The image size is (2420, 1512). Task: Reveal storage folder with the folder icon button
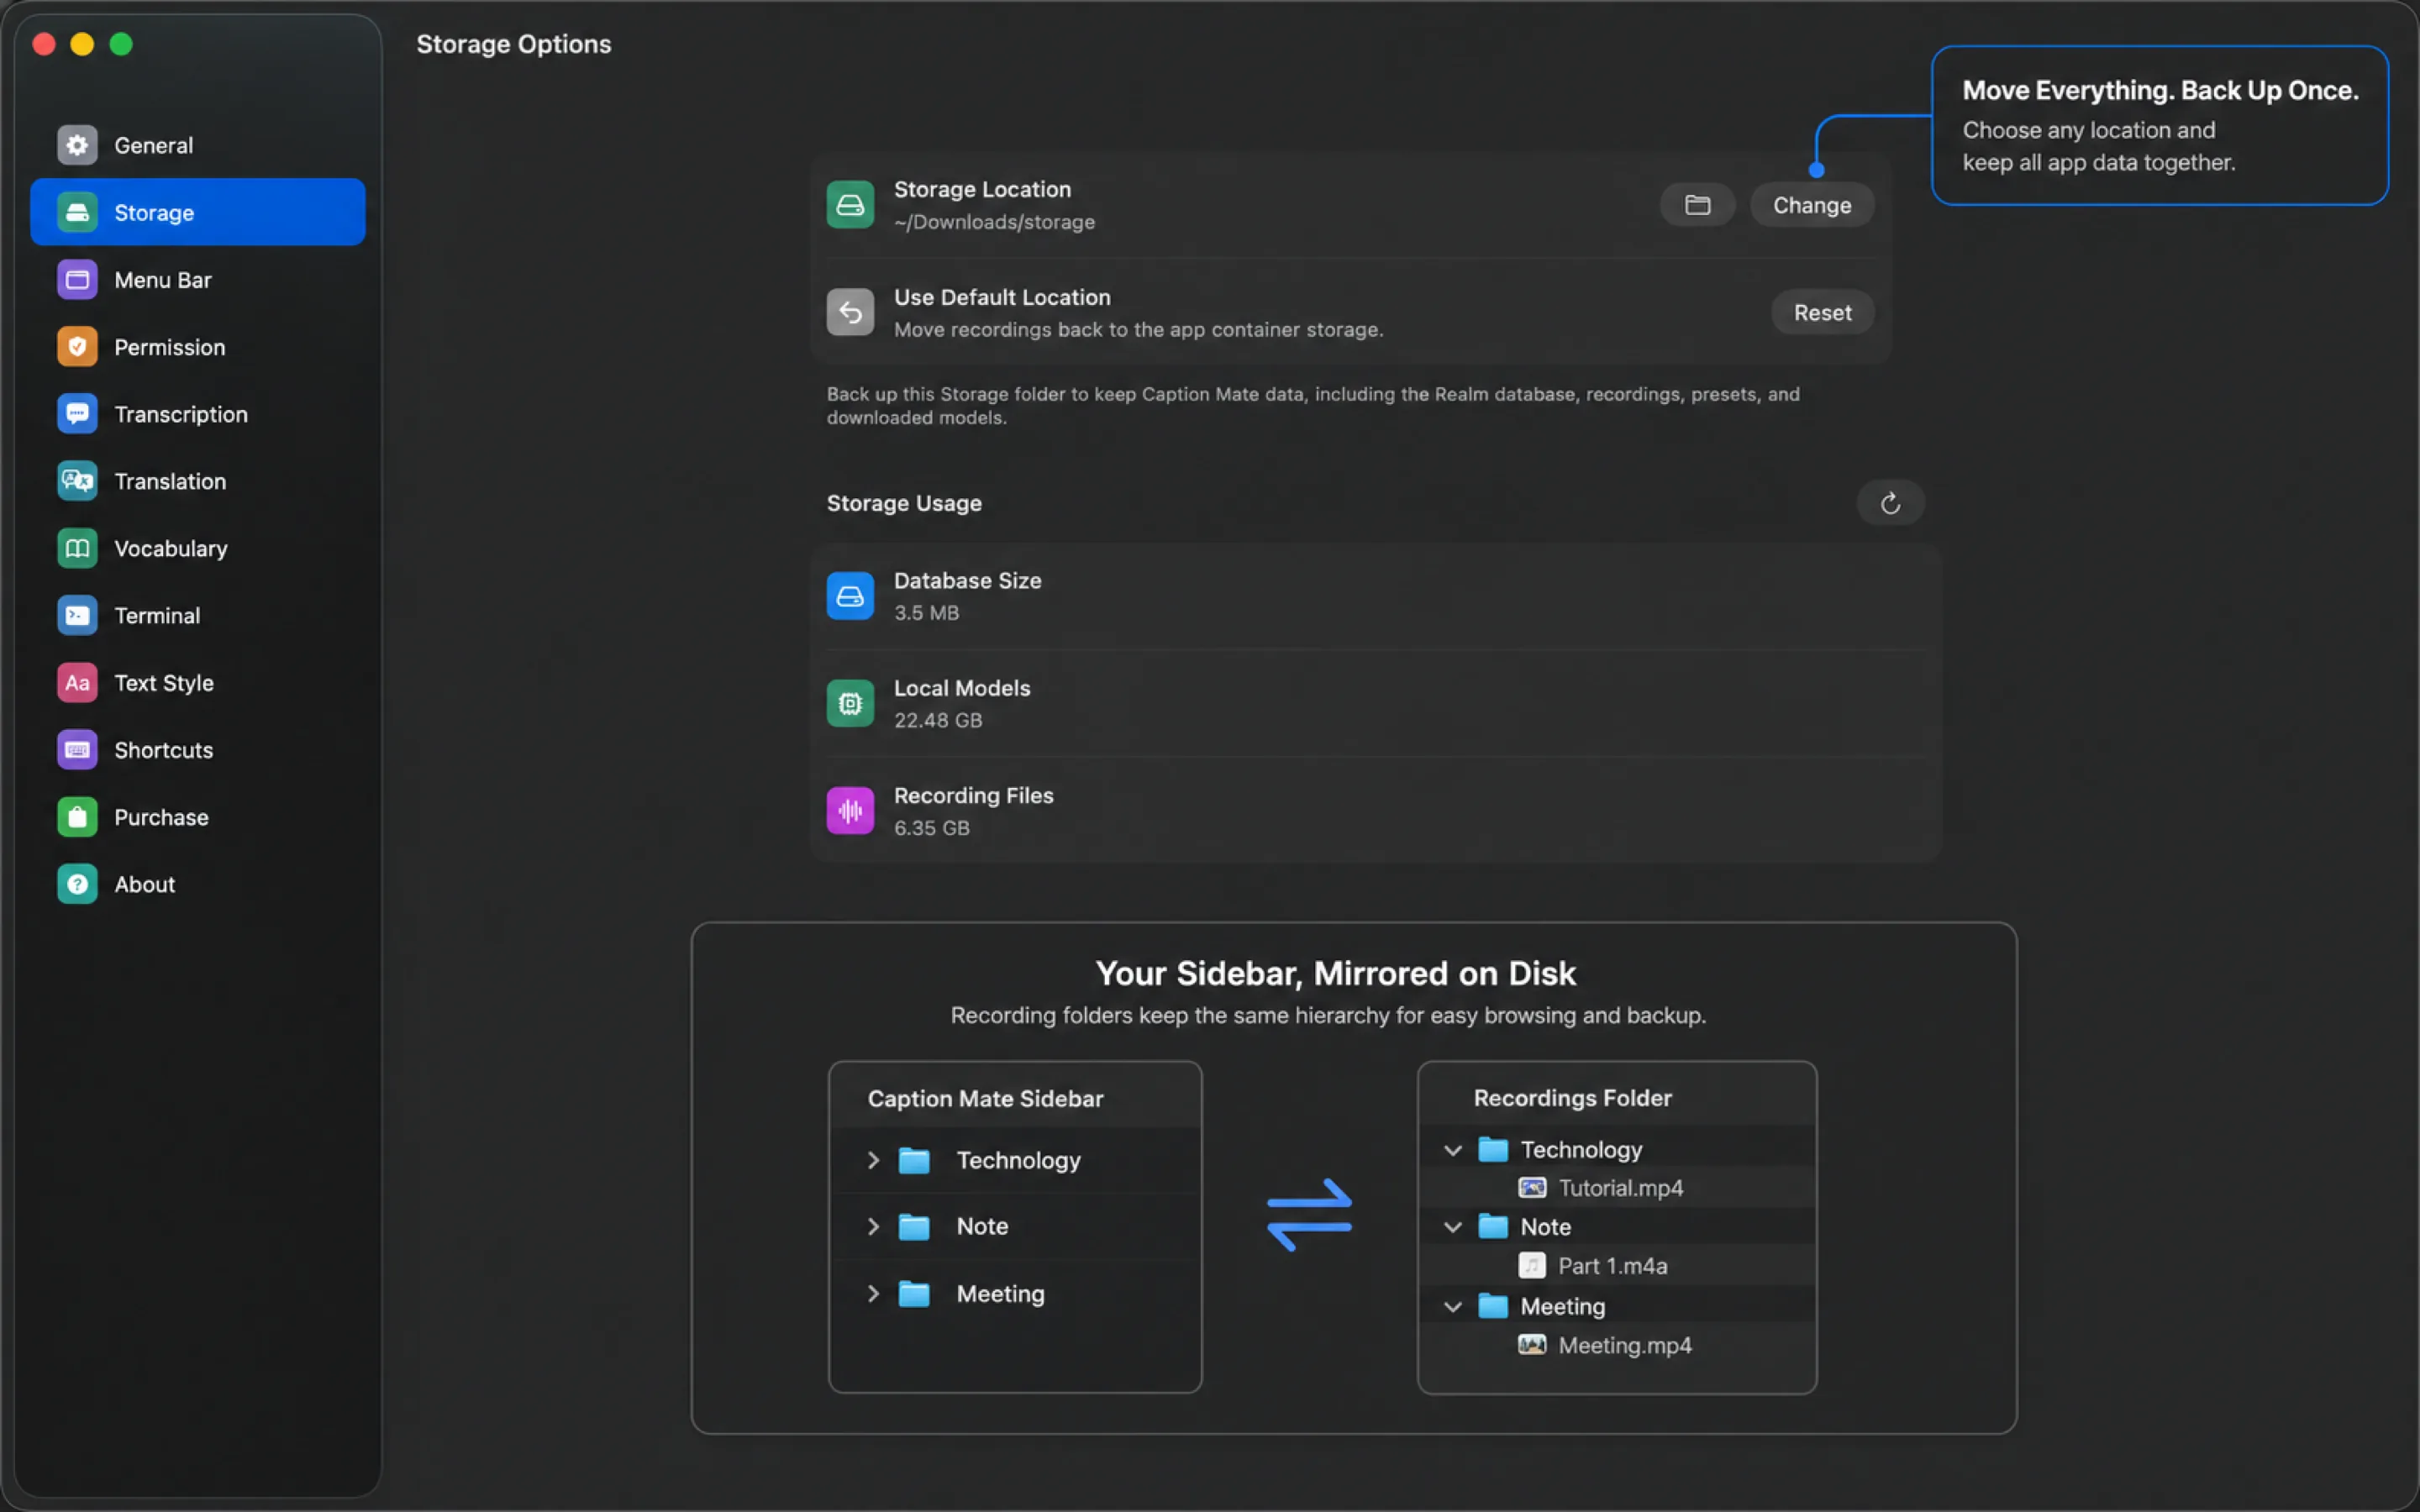[1697, 205]
